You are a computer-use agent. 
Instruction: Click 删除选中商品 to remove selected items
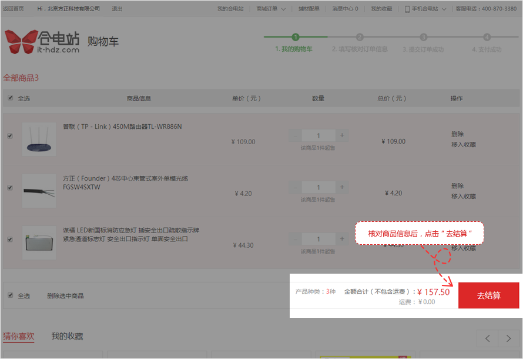[65, 295]
